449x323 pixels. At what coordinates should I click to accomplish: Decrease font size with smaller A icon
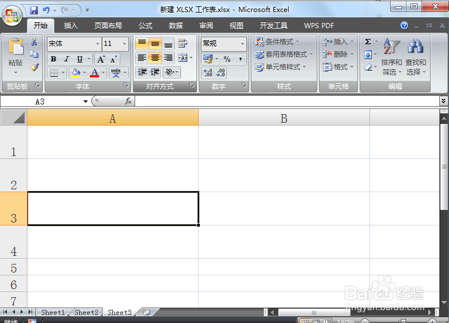point(113,60)
